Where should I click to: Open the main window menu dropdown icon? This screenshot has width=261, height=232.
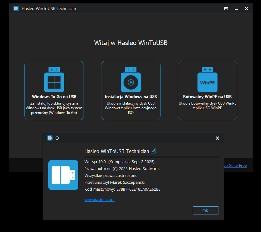pos(226,9)
